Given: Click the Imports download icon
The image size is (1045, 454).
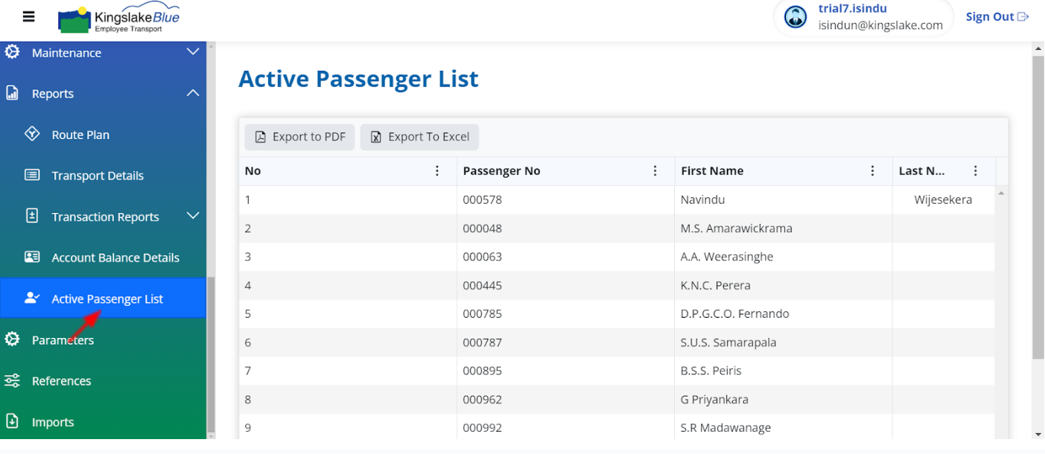Looking at the screenshot, I should point(12,421).
